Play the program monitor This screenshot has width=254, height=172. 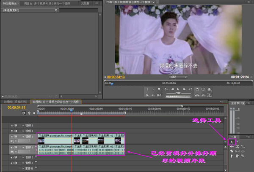pyautogui.click(x=178, y=89)
